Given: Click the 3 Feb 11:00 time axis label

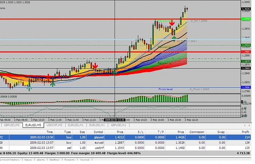Looking at the screenshot, I should [55, 120].
